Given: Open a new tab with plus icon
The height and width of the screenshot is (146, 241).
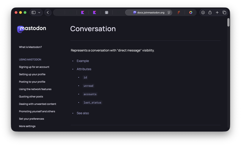Looking at the screenshot, I should click(x=217, y=12).
